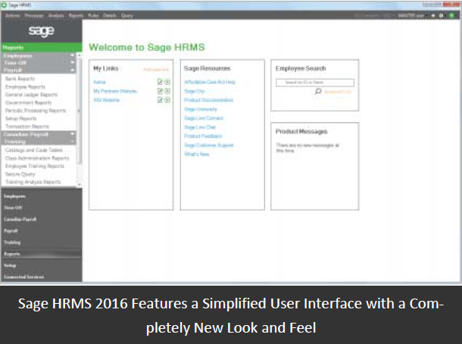This screenshot has width=462, height=344.
Task: Open the Rules menu
Action: click(x=93, y=15)
